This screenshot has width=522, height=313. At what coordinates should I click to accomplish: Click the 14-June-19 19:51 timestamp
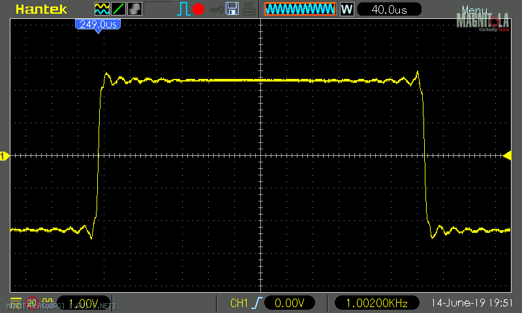[x=472, y=303]
